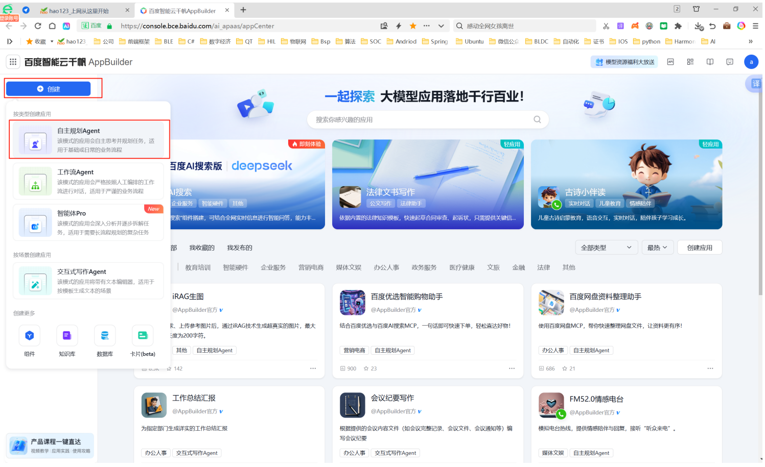Click the 创建应用 button
765x467 pixels.
click(700, 248)
